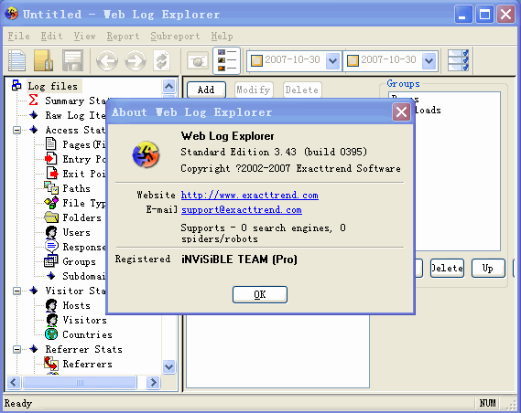
Task: Open the log folder toolbar icon
Action: click(43, 60)
